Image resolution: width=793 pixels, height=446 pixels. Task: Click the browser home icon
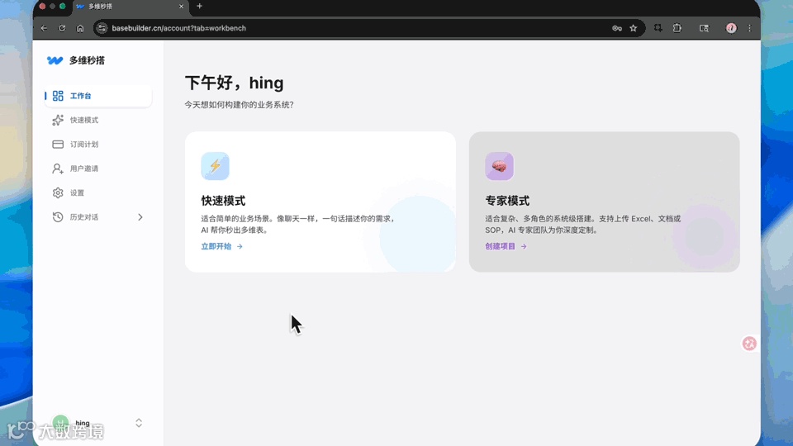(80, 28)
